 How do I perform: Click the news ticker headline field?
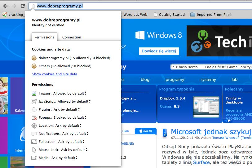click(211, 67)
